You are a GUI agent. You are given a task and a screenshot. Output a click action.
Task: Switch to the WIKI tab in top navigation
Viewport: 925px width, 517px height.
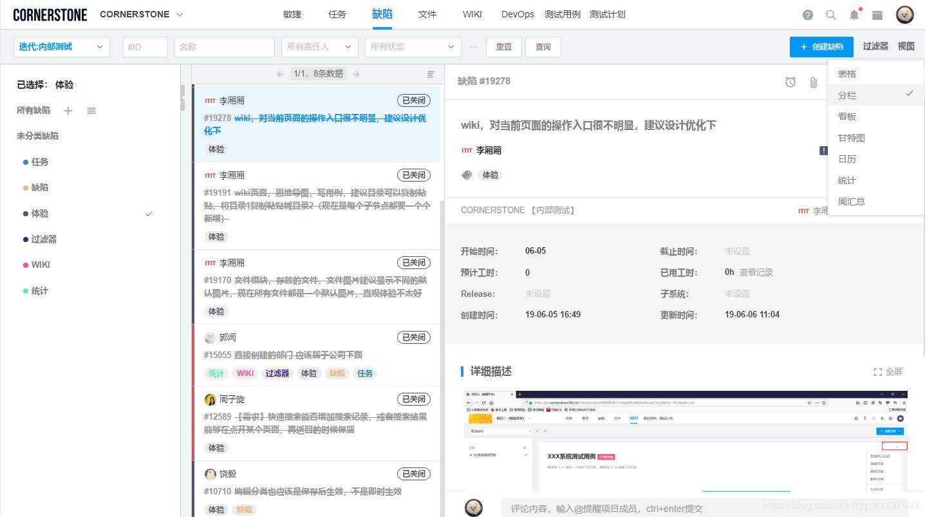click(472, 14)
